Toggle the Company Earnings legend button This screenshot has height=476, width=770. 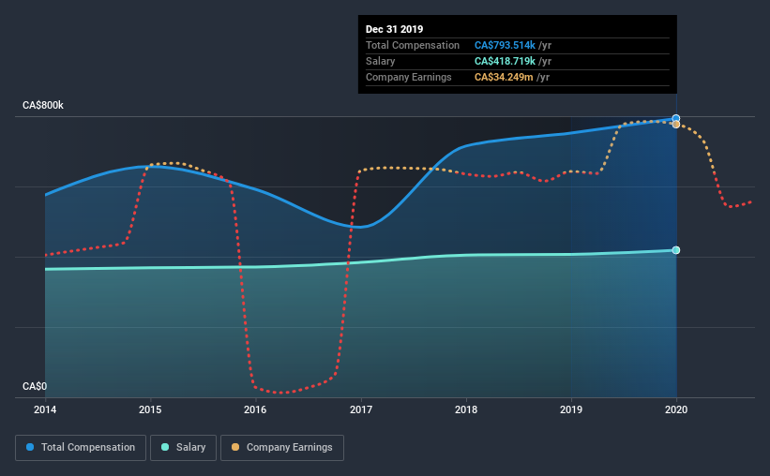click(282, 448)
